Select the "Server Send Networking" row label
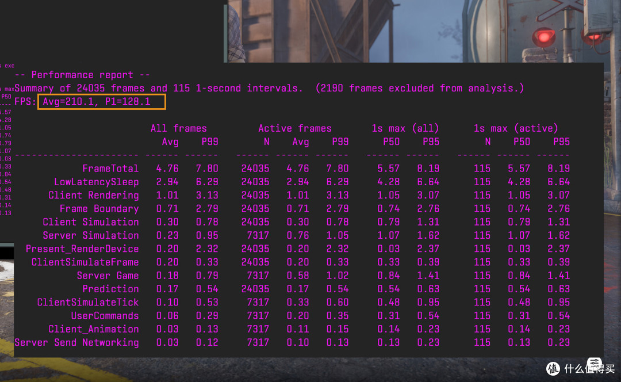The height and width of the screenshot is (382, 621). point(77,342)
